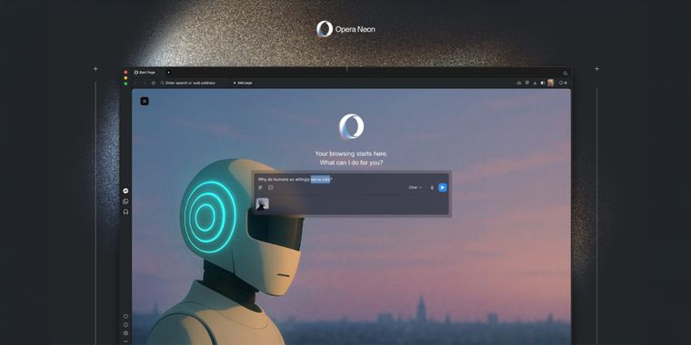The image size is (691, 345).
Task: Reload the page with refresh icon
Action: click(154, 83)
